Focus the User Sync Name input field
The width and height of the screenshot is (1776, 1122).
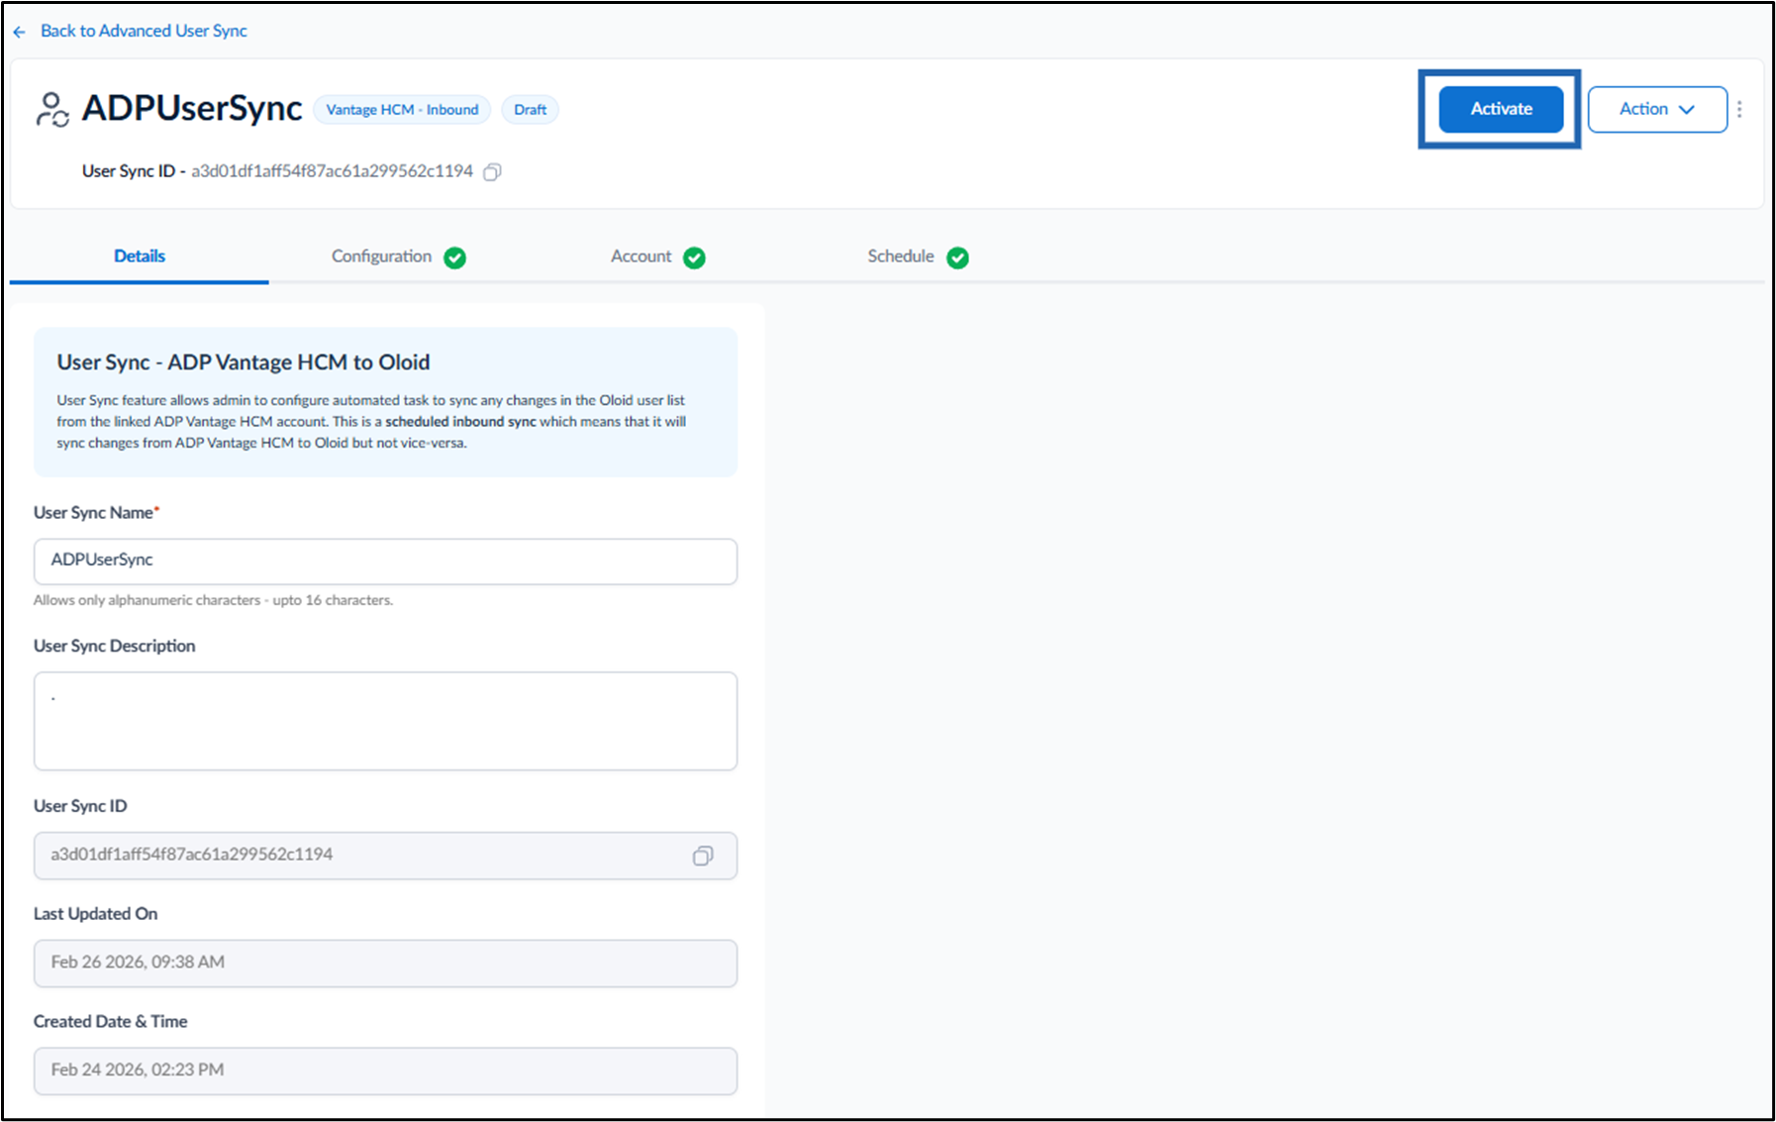(x=385, y=561)
